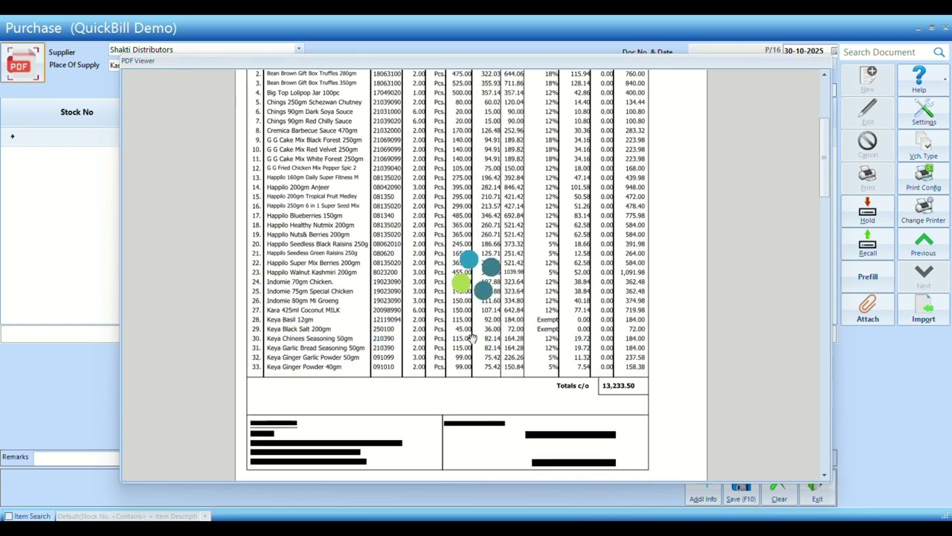Click the row pointer arrow under Stock No

click(12, 136)
